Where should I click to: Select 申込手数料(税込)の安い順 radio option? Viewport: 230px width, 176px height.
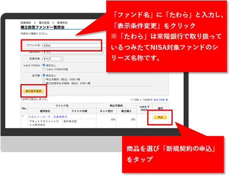(44, 79)
